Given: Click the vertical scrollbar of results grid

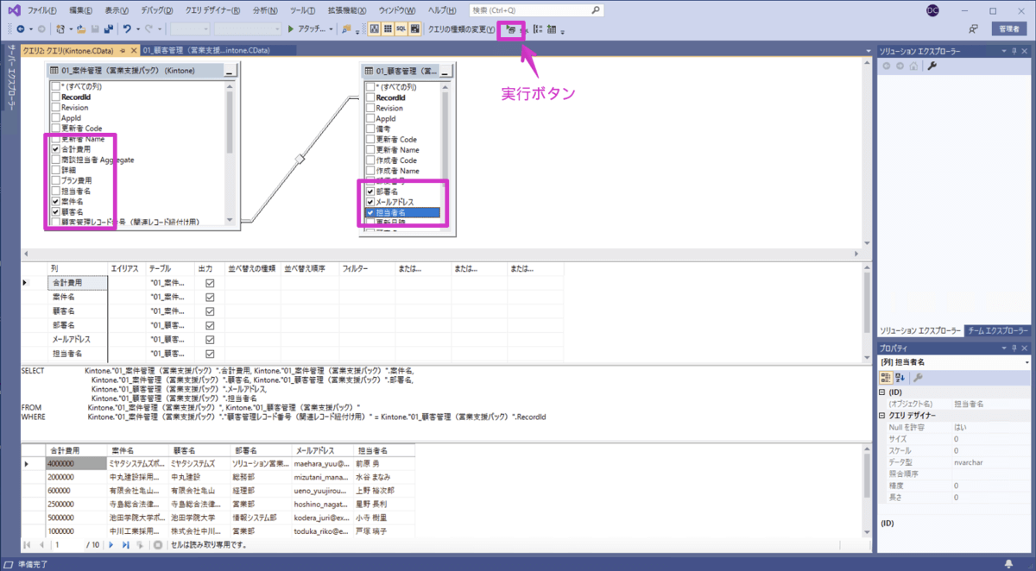Looking at the screenshot, I should pyautogui.click(x=867, y=492).
